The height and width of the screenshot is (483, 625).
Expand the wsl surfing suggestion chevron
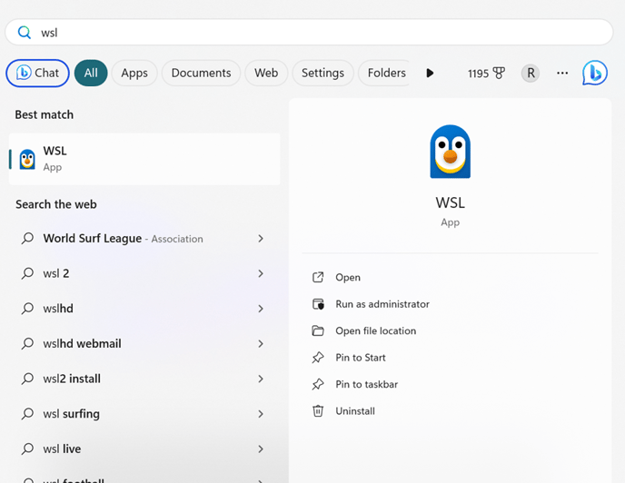tap(261, 414)
